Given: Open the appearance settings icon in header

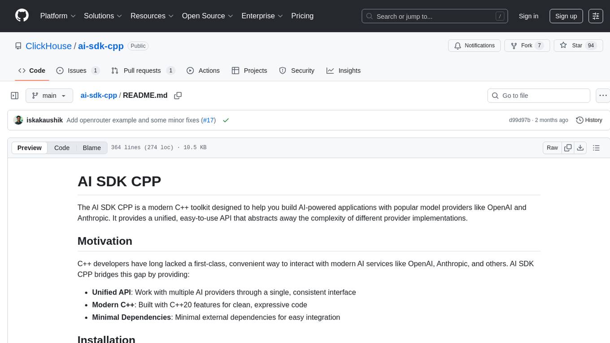Looking at the screenshot, I should tap(596, 16).
